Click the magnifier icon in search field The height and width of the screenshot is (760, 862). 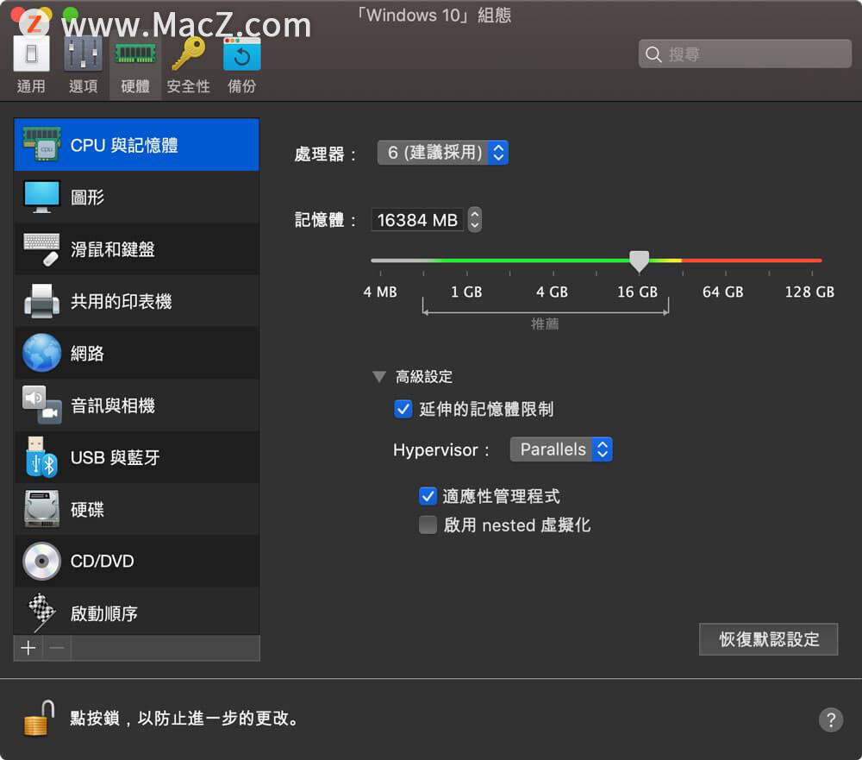click(x=653, y=54)
